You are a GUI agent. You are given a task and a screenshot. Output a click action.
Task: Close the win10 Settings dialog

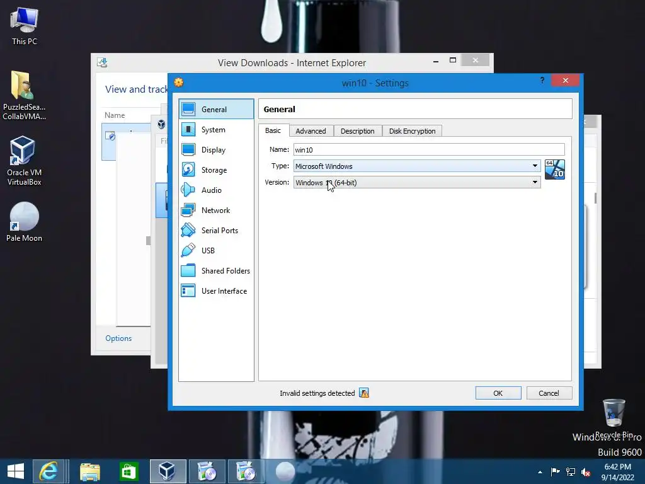click(x=566, y=80)
